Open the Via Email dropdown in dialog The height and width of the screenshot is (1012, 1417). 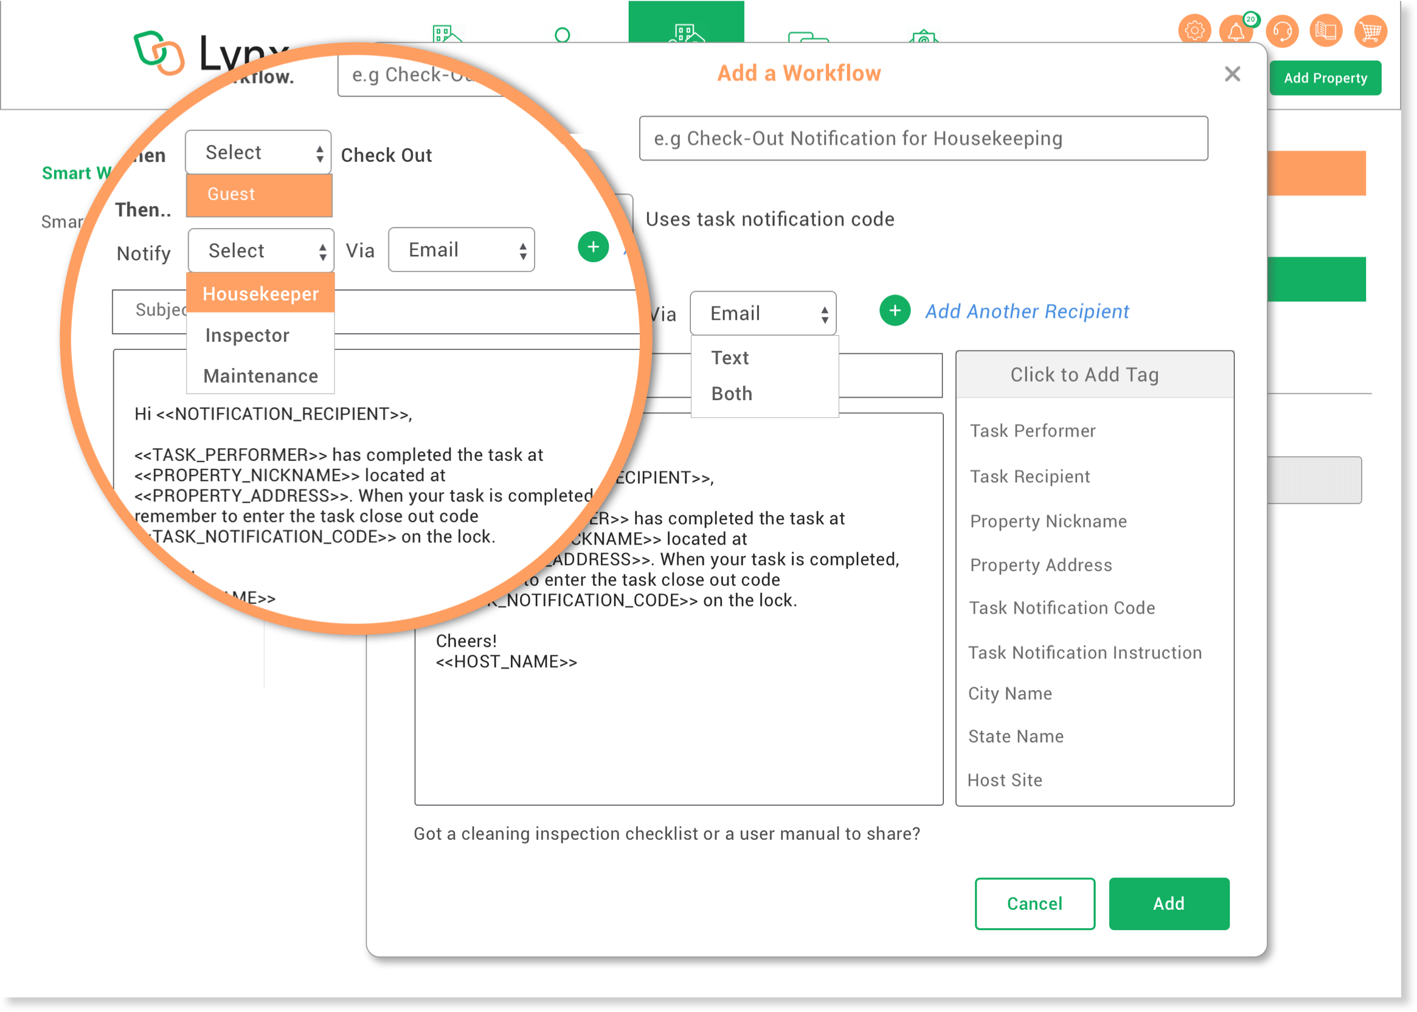[763, 313]
